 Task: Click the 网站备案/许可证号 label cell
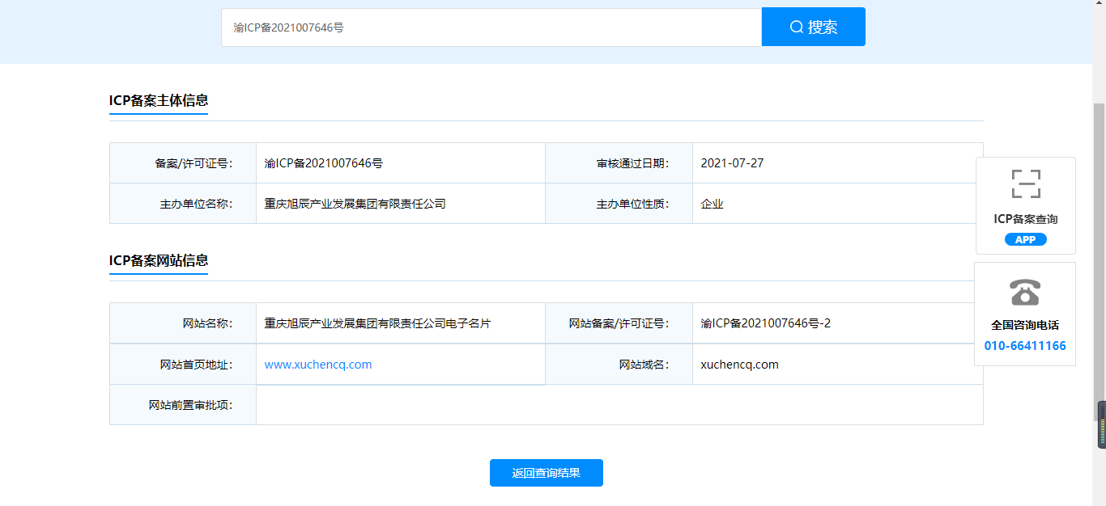coord(619,323)
